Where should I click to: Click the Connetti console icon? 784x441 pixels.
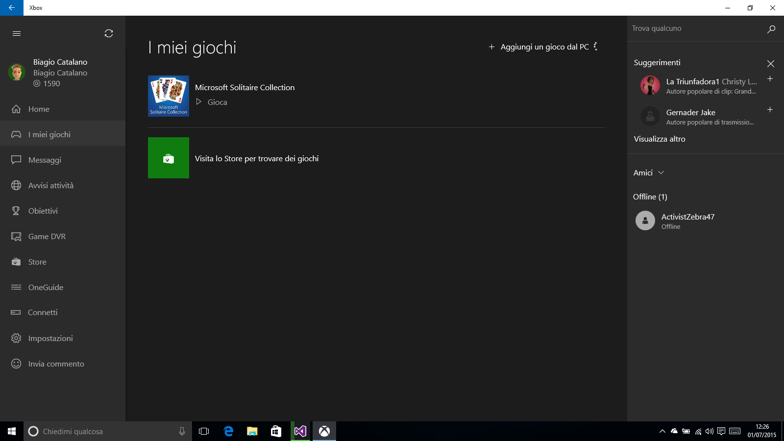(16, 313)
